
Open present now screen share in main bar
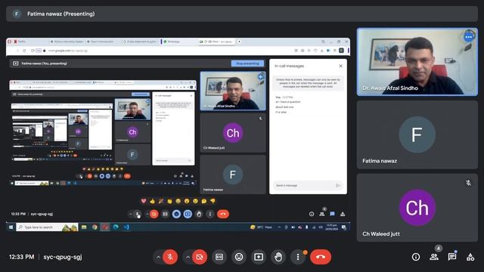click(259, 257)
